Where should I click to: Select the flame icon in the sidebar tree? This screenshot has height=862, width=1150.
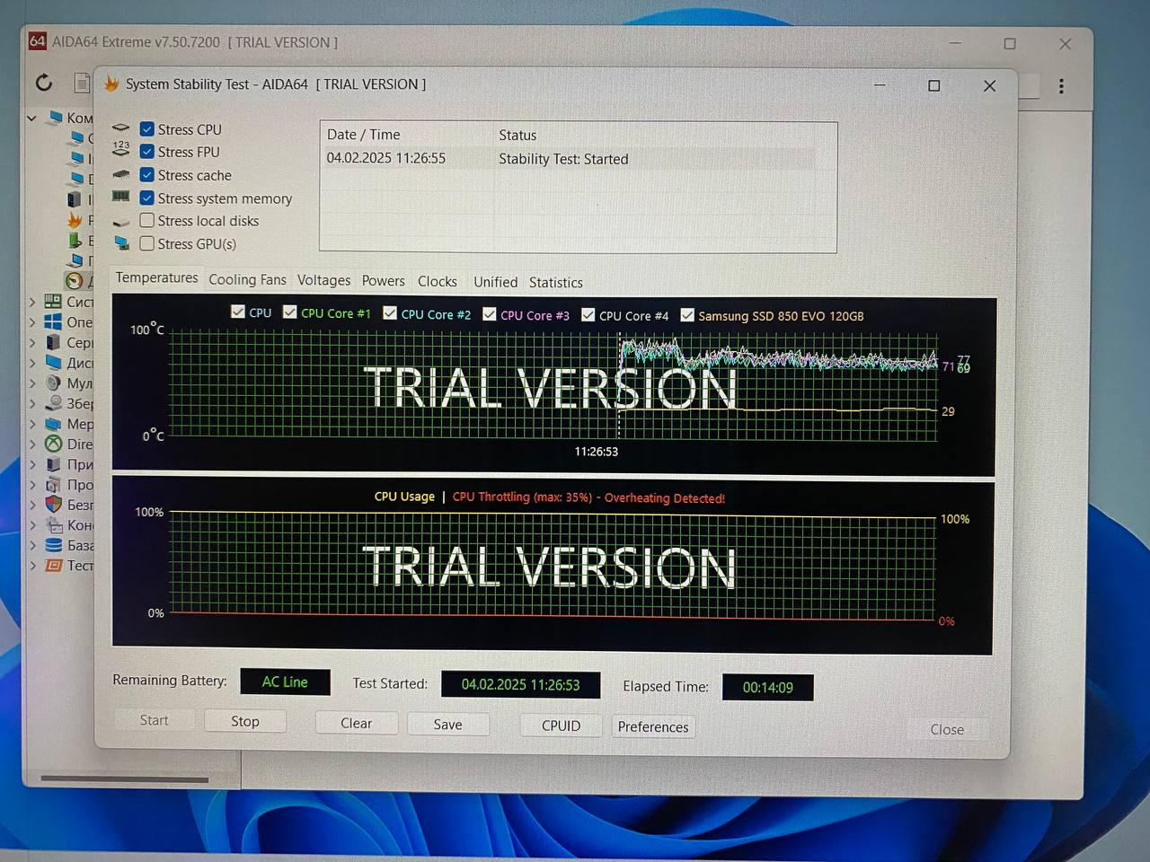(x=75, y=219)
